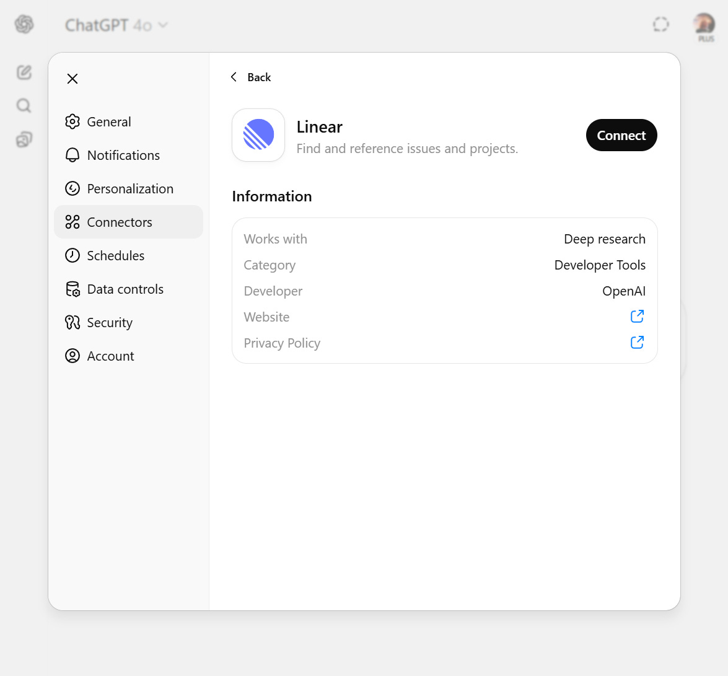Click the back chevron arrow
This screenshot has width=728, height=676.
tap(234, 77)
